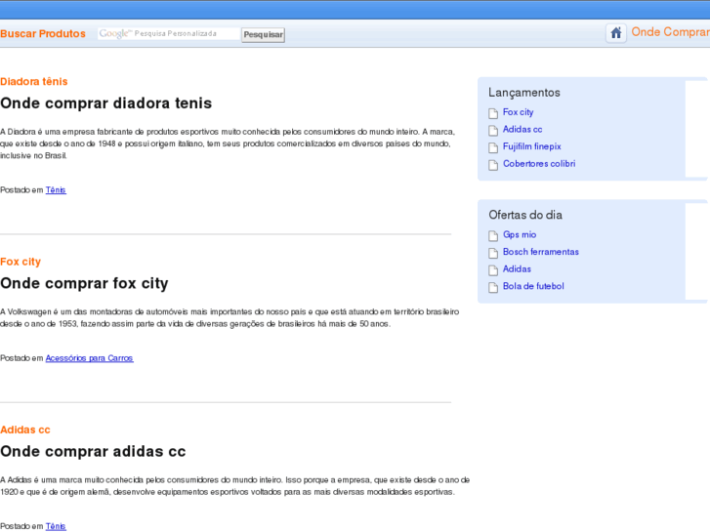Open the Diadora tênis post link
Viewport: 710px width, 532px height.
click(34, 81)
